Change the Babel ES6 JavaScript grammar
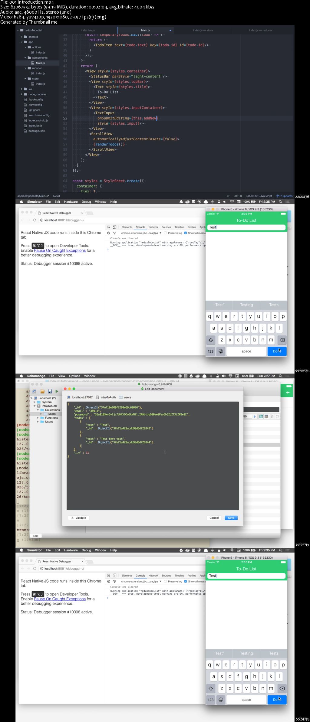 (259, 196)
